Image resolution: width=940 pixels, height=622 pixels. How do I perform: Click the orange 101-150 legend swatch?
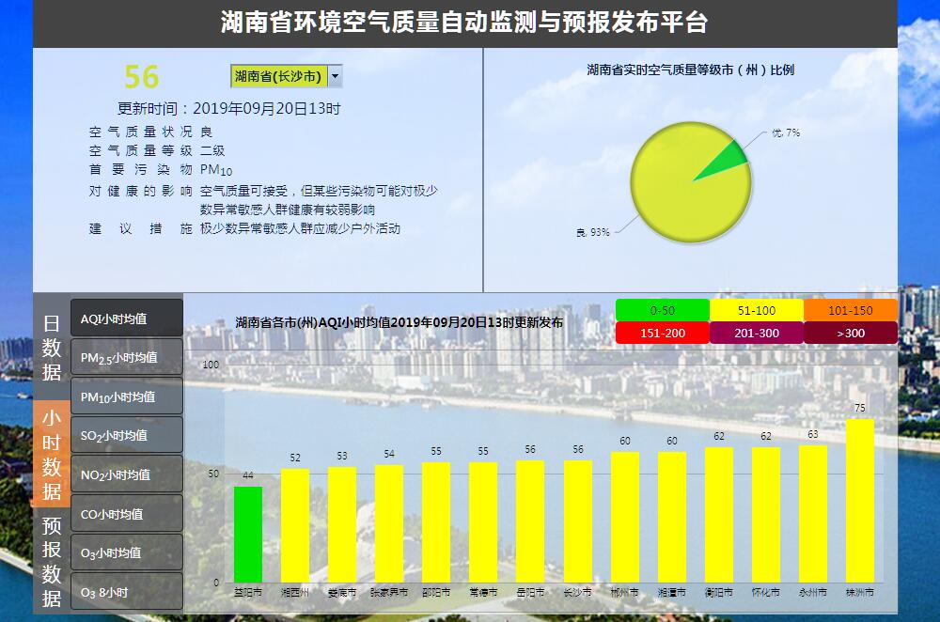(850, 310)
